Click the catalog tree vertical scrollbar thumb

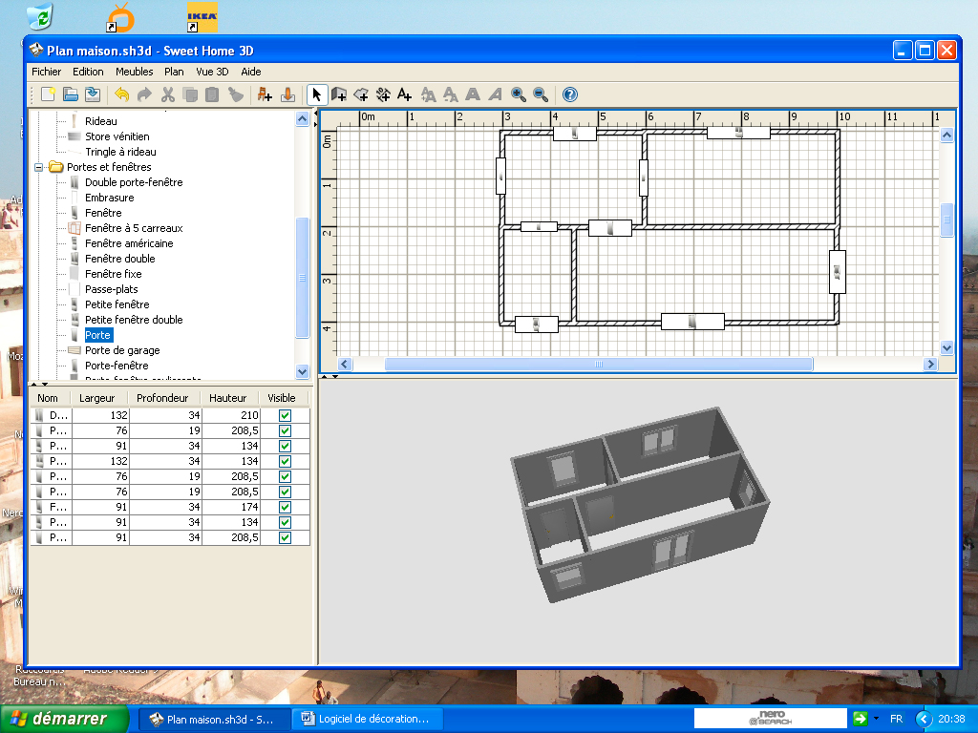pos(303,278)
